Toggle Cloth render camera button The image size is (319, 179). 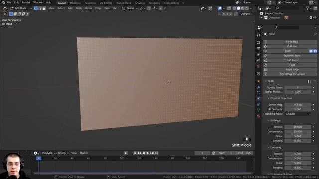tap(315, 51)
